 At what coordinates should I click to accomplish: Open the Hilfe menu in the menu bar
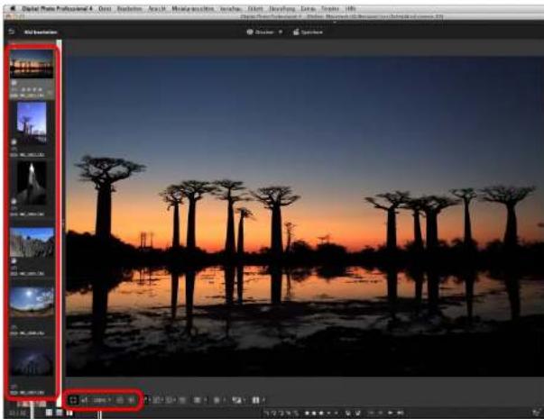351,9
